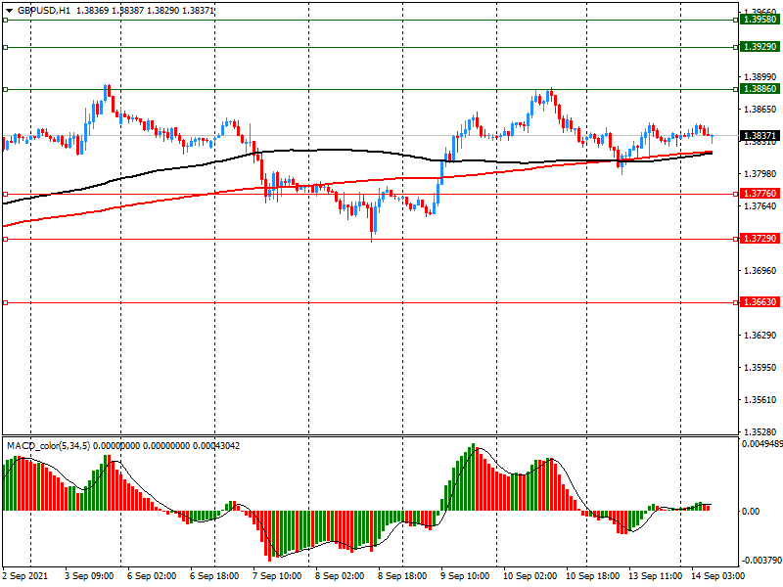Click the 1.35280 price scale value
The image size is (783, 587).
click(760, 431)
